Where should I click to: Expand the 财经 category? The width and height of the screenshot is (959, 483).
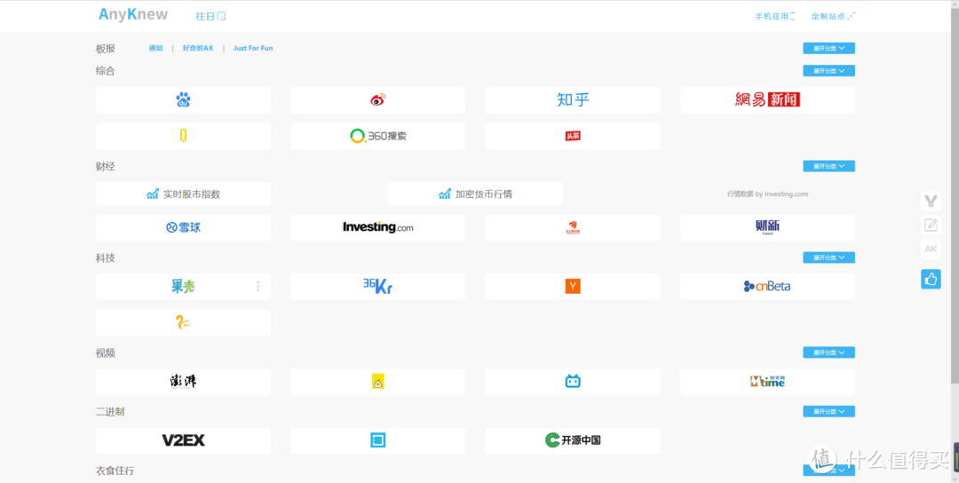pos(828,166)
